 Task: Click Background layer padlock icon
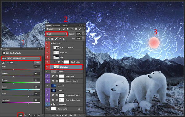[79, 109]
